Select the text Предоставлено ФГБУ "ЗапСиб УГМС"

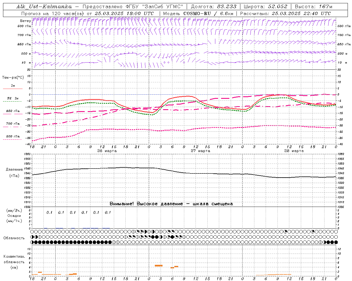(x=133, y=7)
